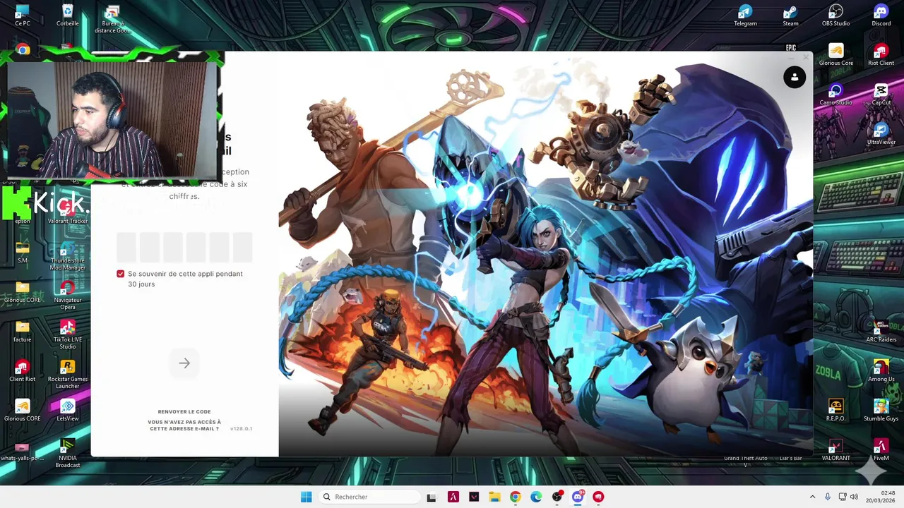Open 'Vous n'avez pas accès à cette adresse e-mail' link
The width and height of the screenshot is (904, 508).
pyautogui.click(x=184, y=425)
